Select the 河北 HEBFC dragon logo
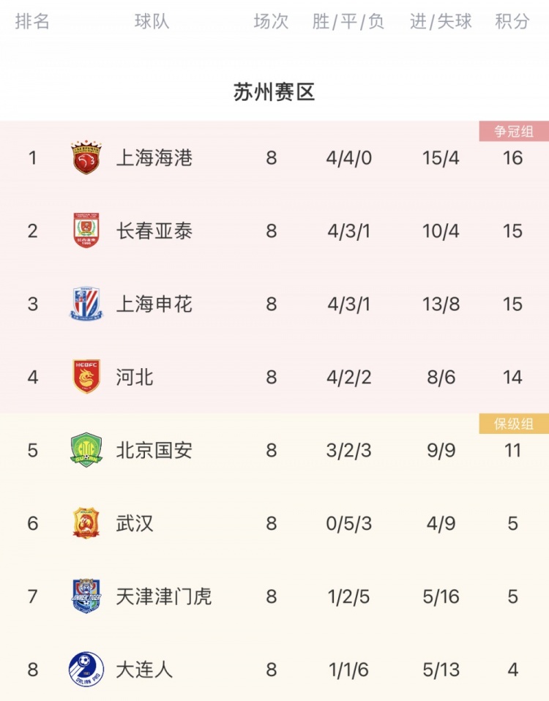This screenshot has width=549, height=701. click(86, 376)
